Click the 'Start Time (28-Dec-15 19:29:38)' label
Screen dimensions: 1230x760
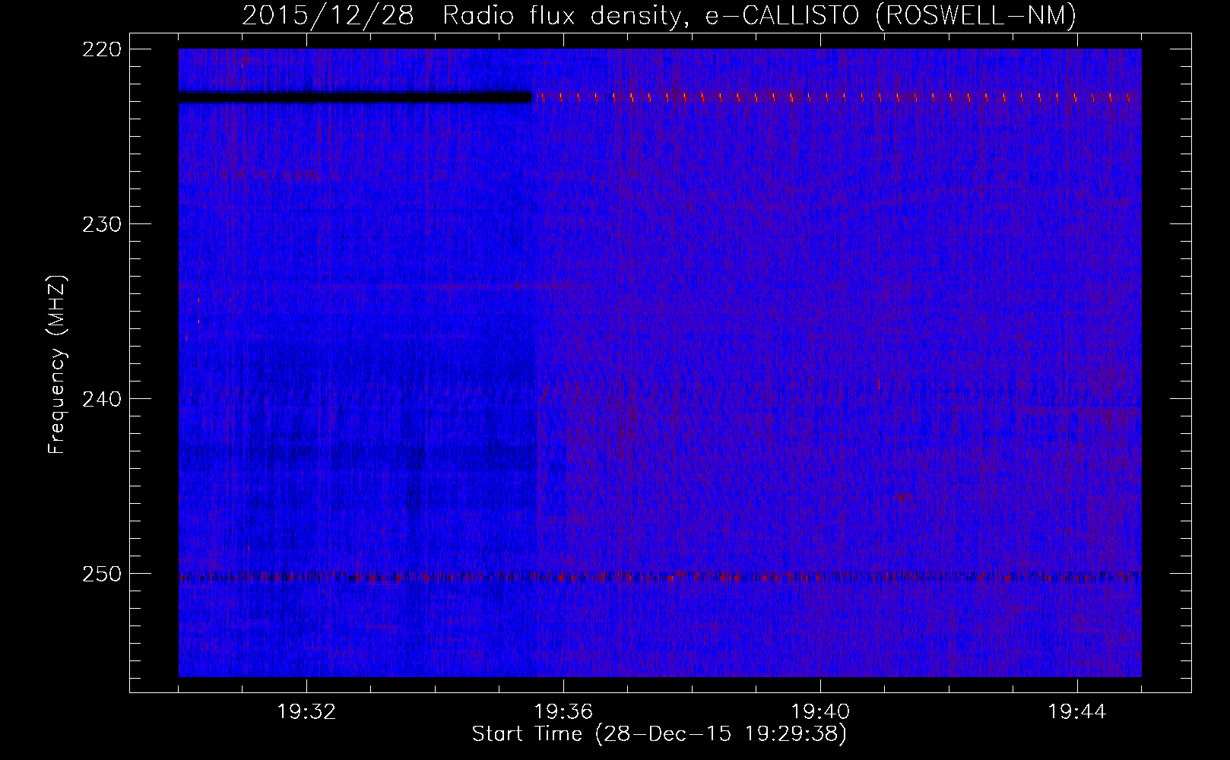(659, 734)
